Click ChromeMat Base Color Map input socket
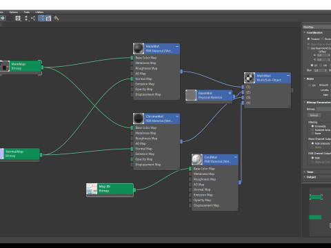 pyautogui.click(x=132, y=127)
